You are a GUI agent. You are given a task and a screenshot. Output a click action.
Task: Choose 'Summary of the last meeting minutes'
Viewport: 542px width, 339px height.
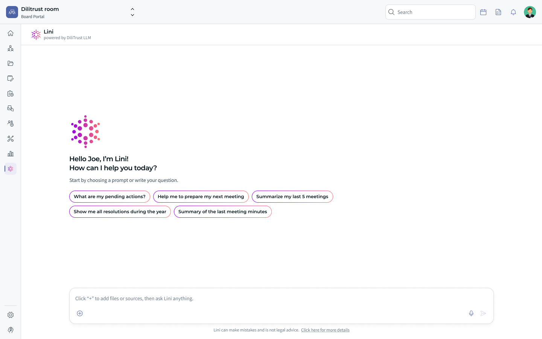click(223, 212)
